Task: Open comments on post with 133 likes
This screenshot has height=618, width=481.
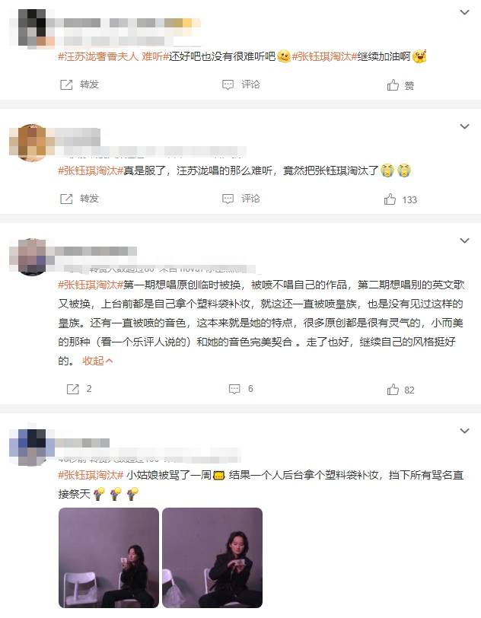Action: point(241,199)
